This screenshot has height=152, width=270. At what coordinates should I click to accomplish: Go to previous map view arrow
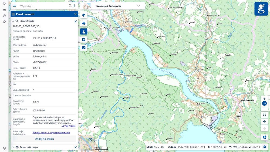265,121
